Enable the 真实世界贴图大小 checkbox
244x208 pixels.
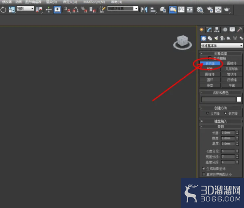click(x=203, y=174)
